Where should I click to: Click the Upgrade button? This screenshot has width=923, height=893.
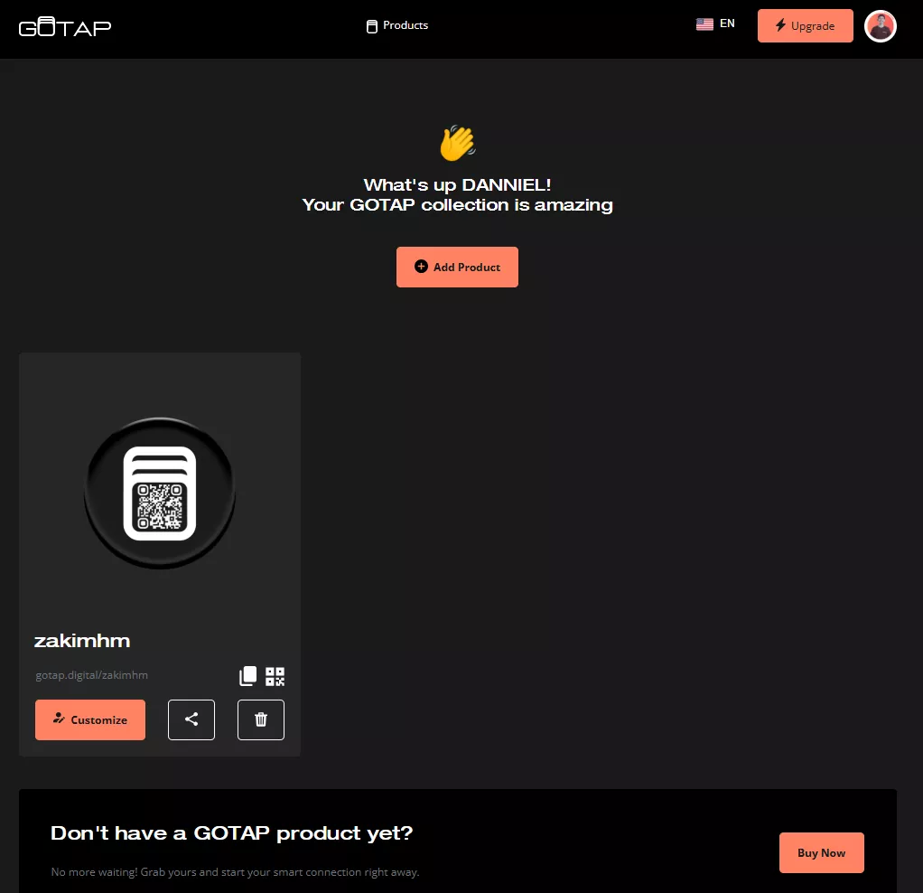pyautogui.click(x=806, y=26)
